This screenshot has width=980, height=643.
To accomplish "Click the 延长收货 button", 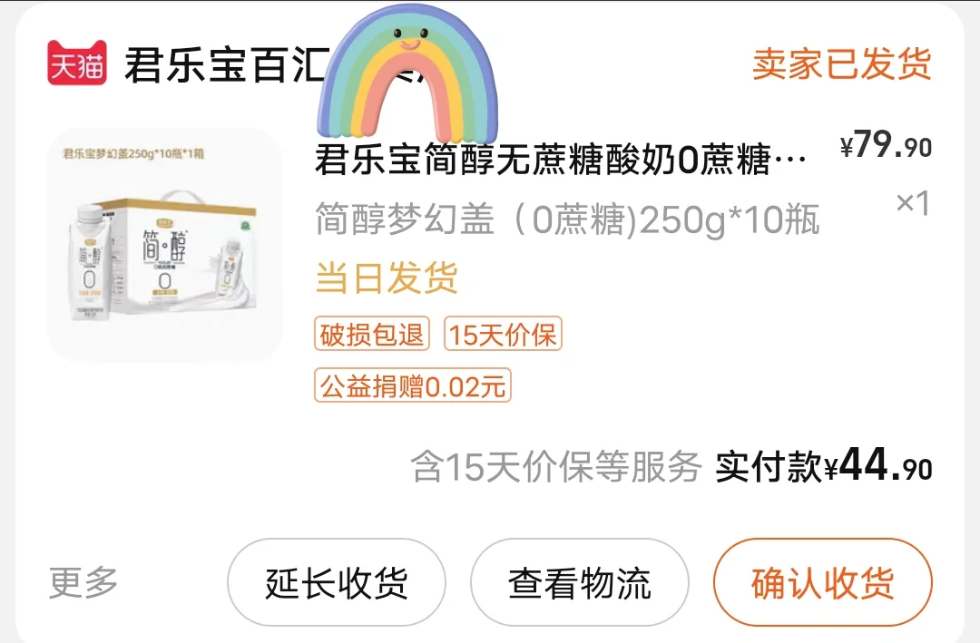I will 337,582.
